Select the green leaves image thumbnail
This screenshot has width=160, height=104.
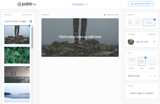(17, 55)
